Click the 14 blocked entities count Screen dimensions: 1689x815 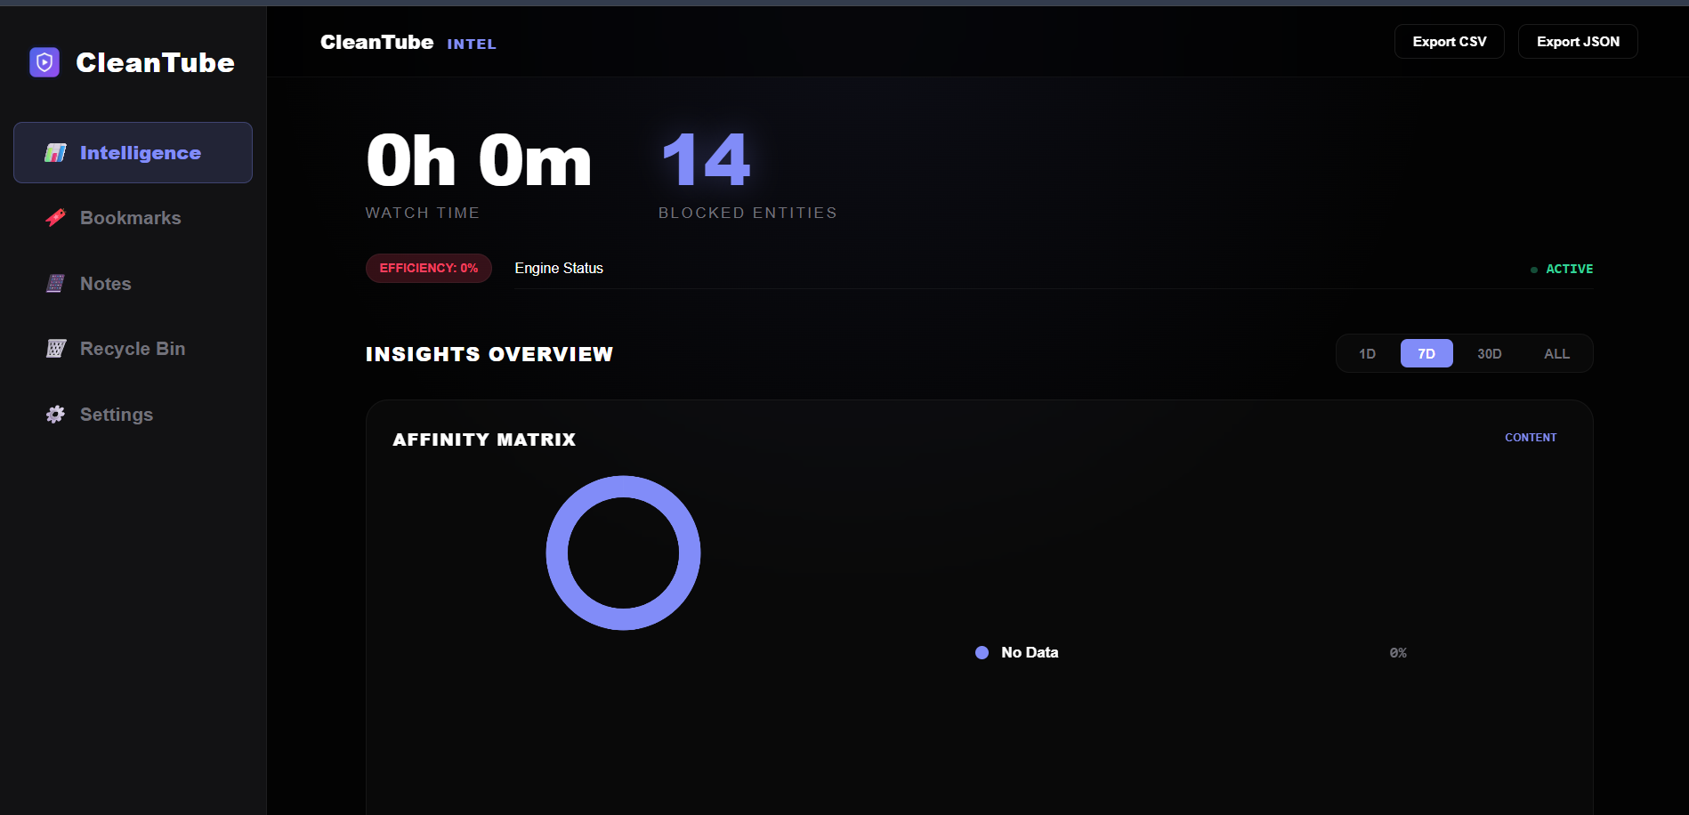(706, 161)
